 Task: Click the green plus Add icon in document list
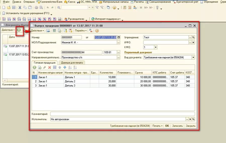click(x=19, y=30)
